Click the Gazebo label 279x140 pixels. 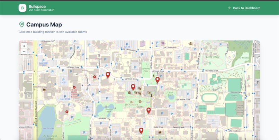pyautogui.click(x=140, y=107)
